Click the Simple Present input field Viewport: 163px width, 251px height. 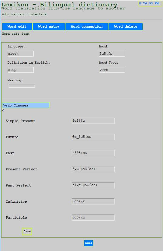pyautogui.click(x=93, y=121)
